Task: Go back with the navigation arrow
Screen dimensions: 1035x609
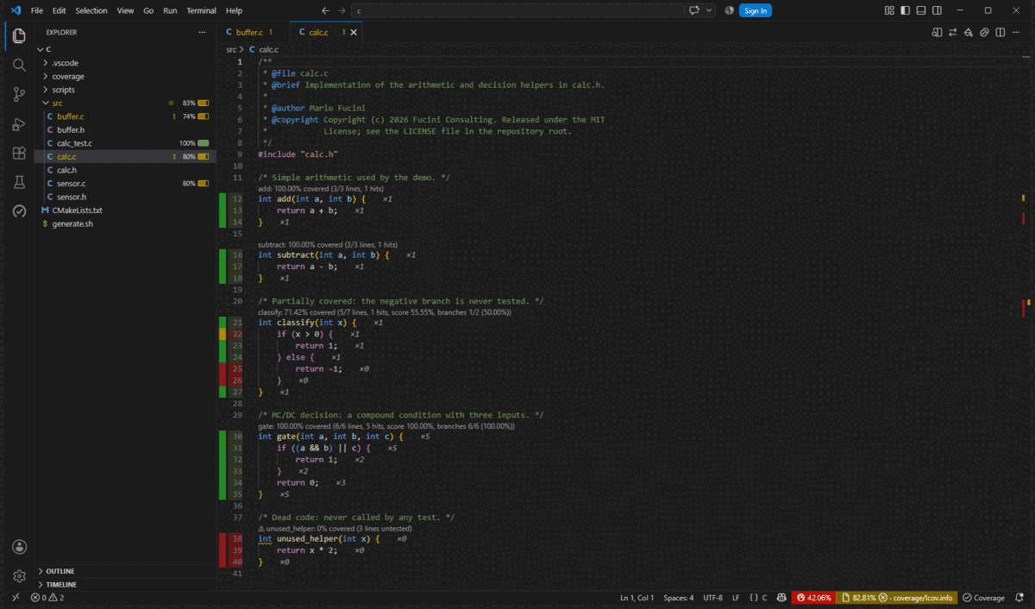Action: pos(325,10)
